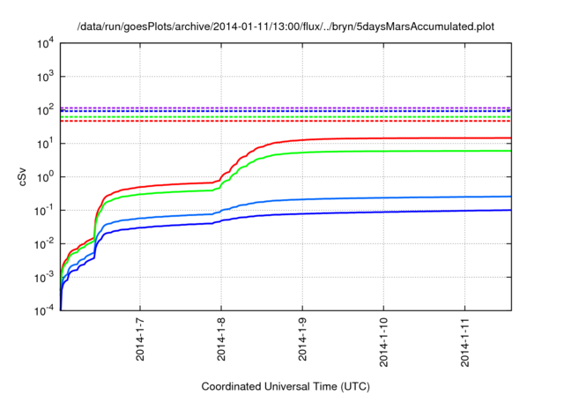The width and height of the screenshot is (564, 395).
Task: Click the Coordinated Universal Time axis label
Action: [286, 386]
